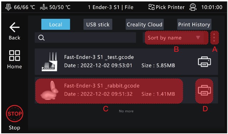Open the robot assistant icon
228x134 pixels.
(x=193, y=7)
